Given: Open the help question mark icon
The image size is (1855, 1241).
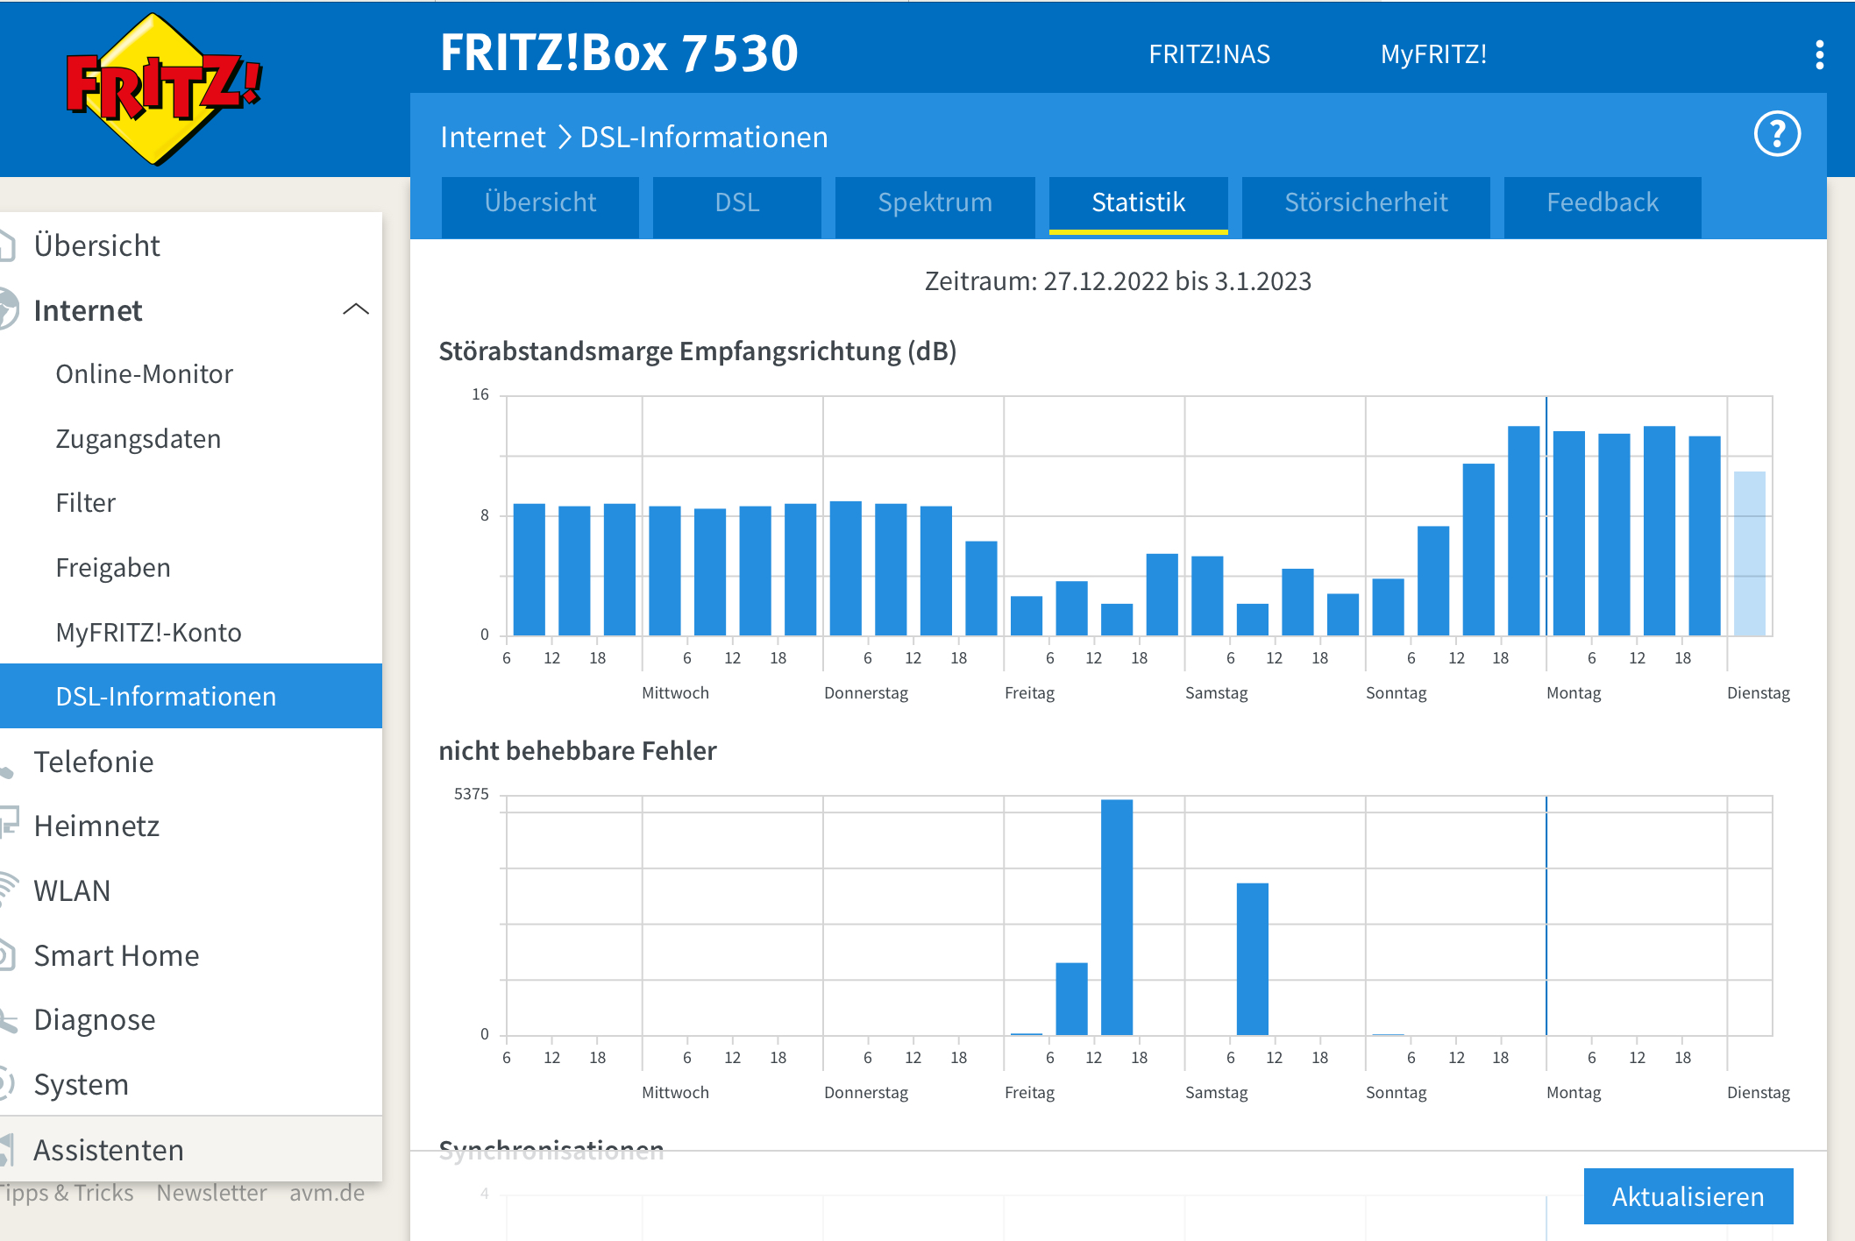Looking at the screenshot, I should click(x=1776, y=134).
